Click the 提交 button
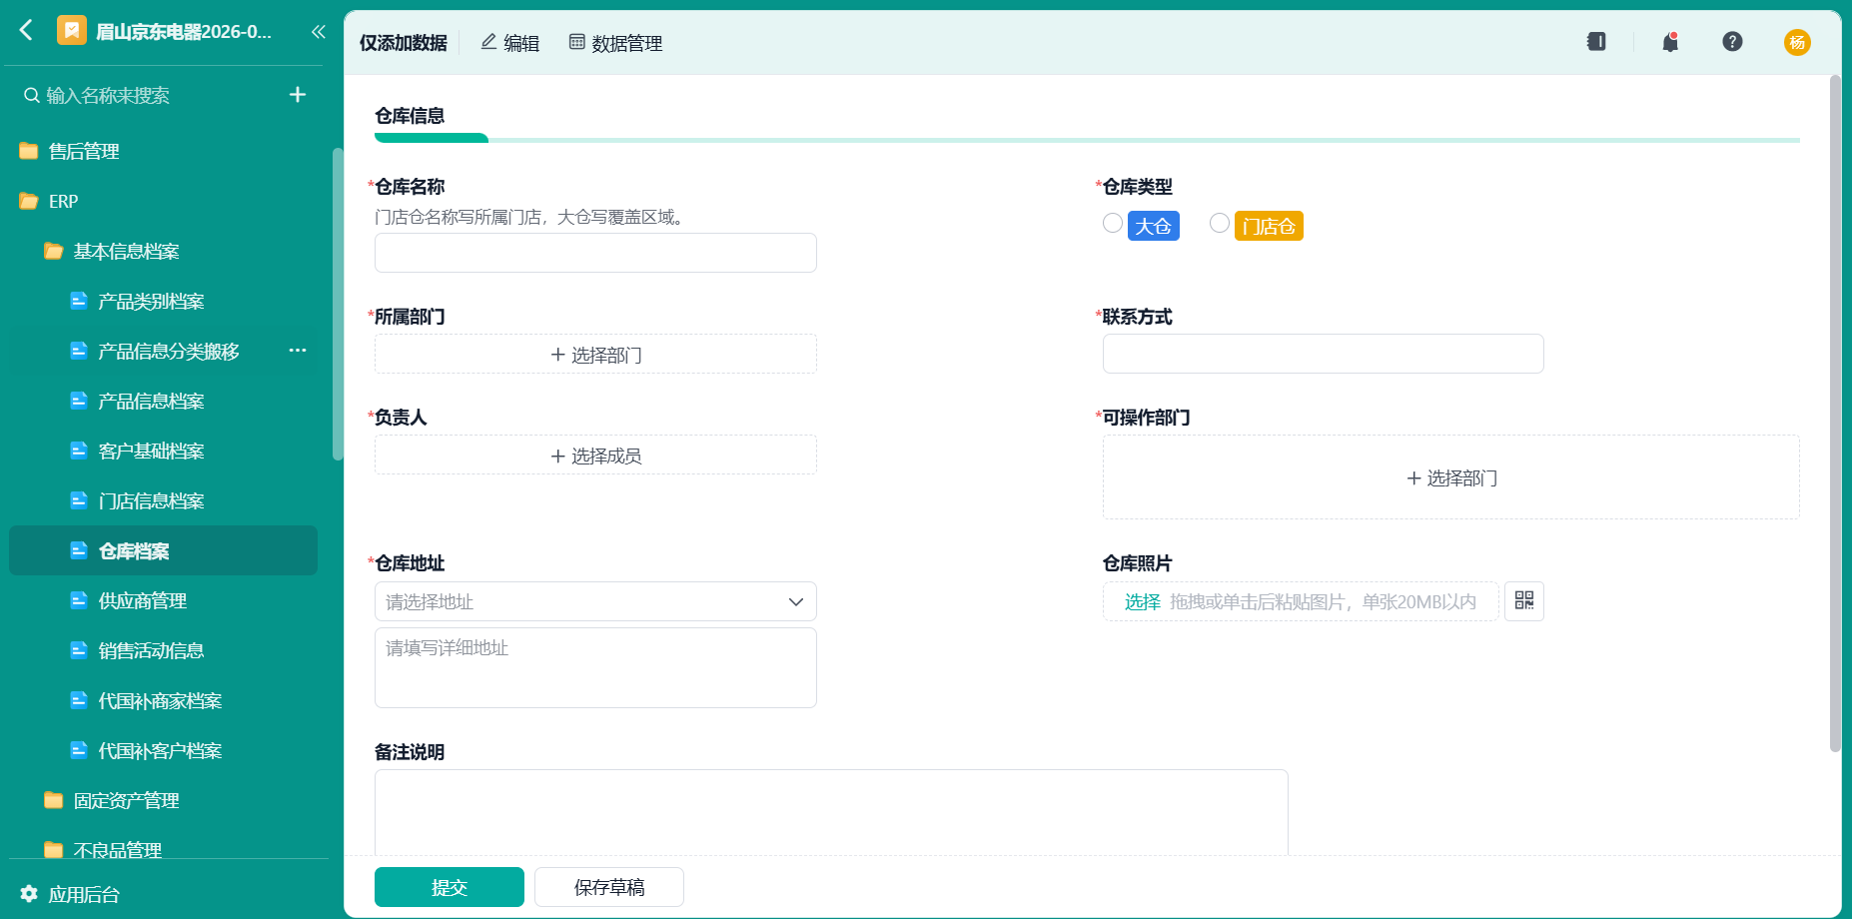The image size is (1852, 919). click(450, 887)
